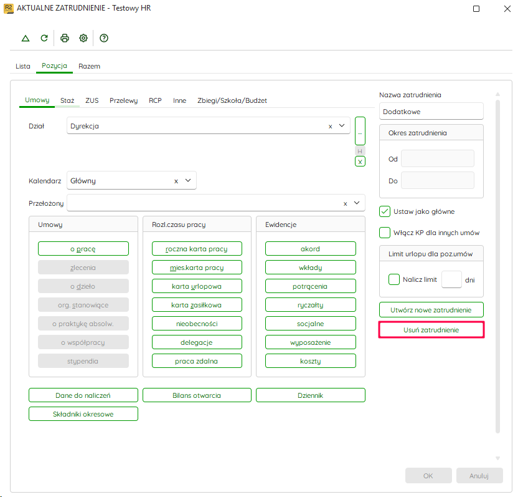Clear the Przełożony field with its x
Image resolution: width=518 pixels, height=497 pixels.
coord(345,203)
